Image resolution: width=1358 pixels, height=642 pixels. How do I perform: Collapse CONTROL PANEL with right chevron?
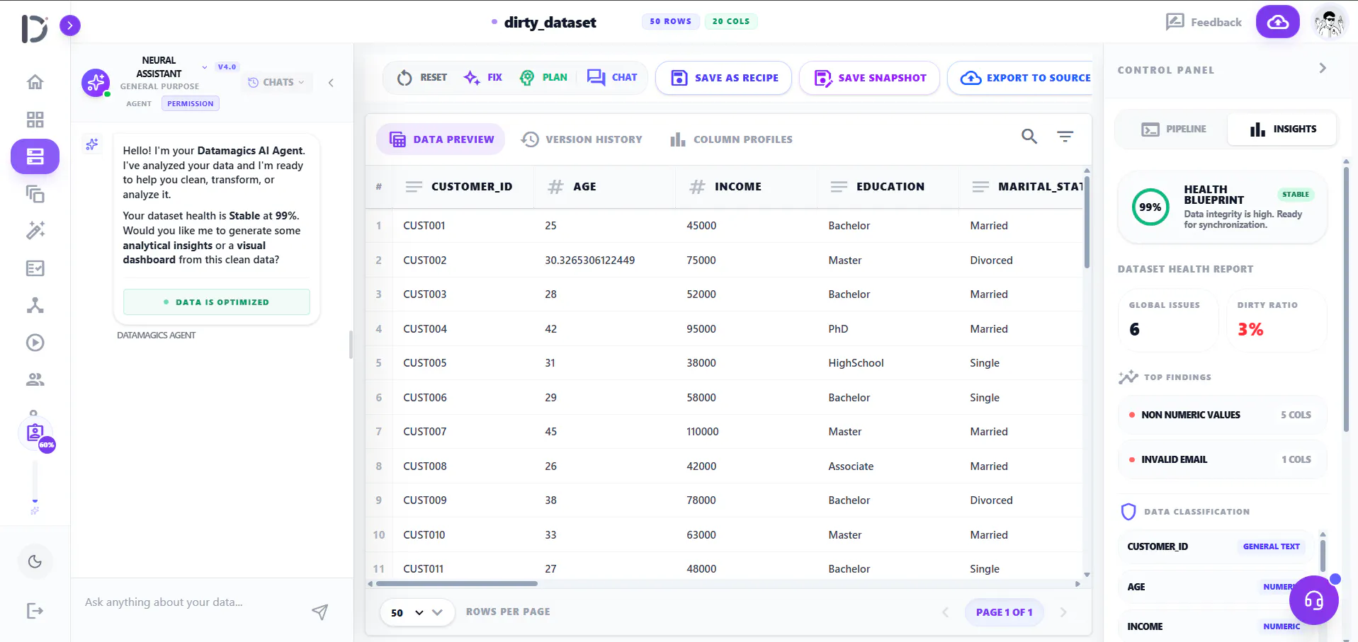(x=1323, y=69)
